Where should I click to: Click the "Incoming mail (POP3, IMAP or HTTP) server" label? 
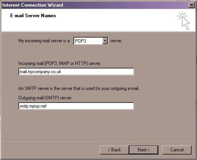tap(60, 63)
